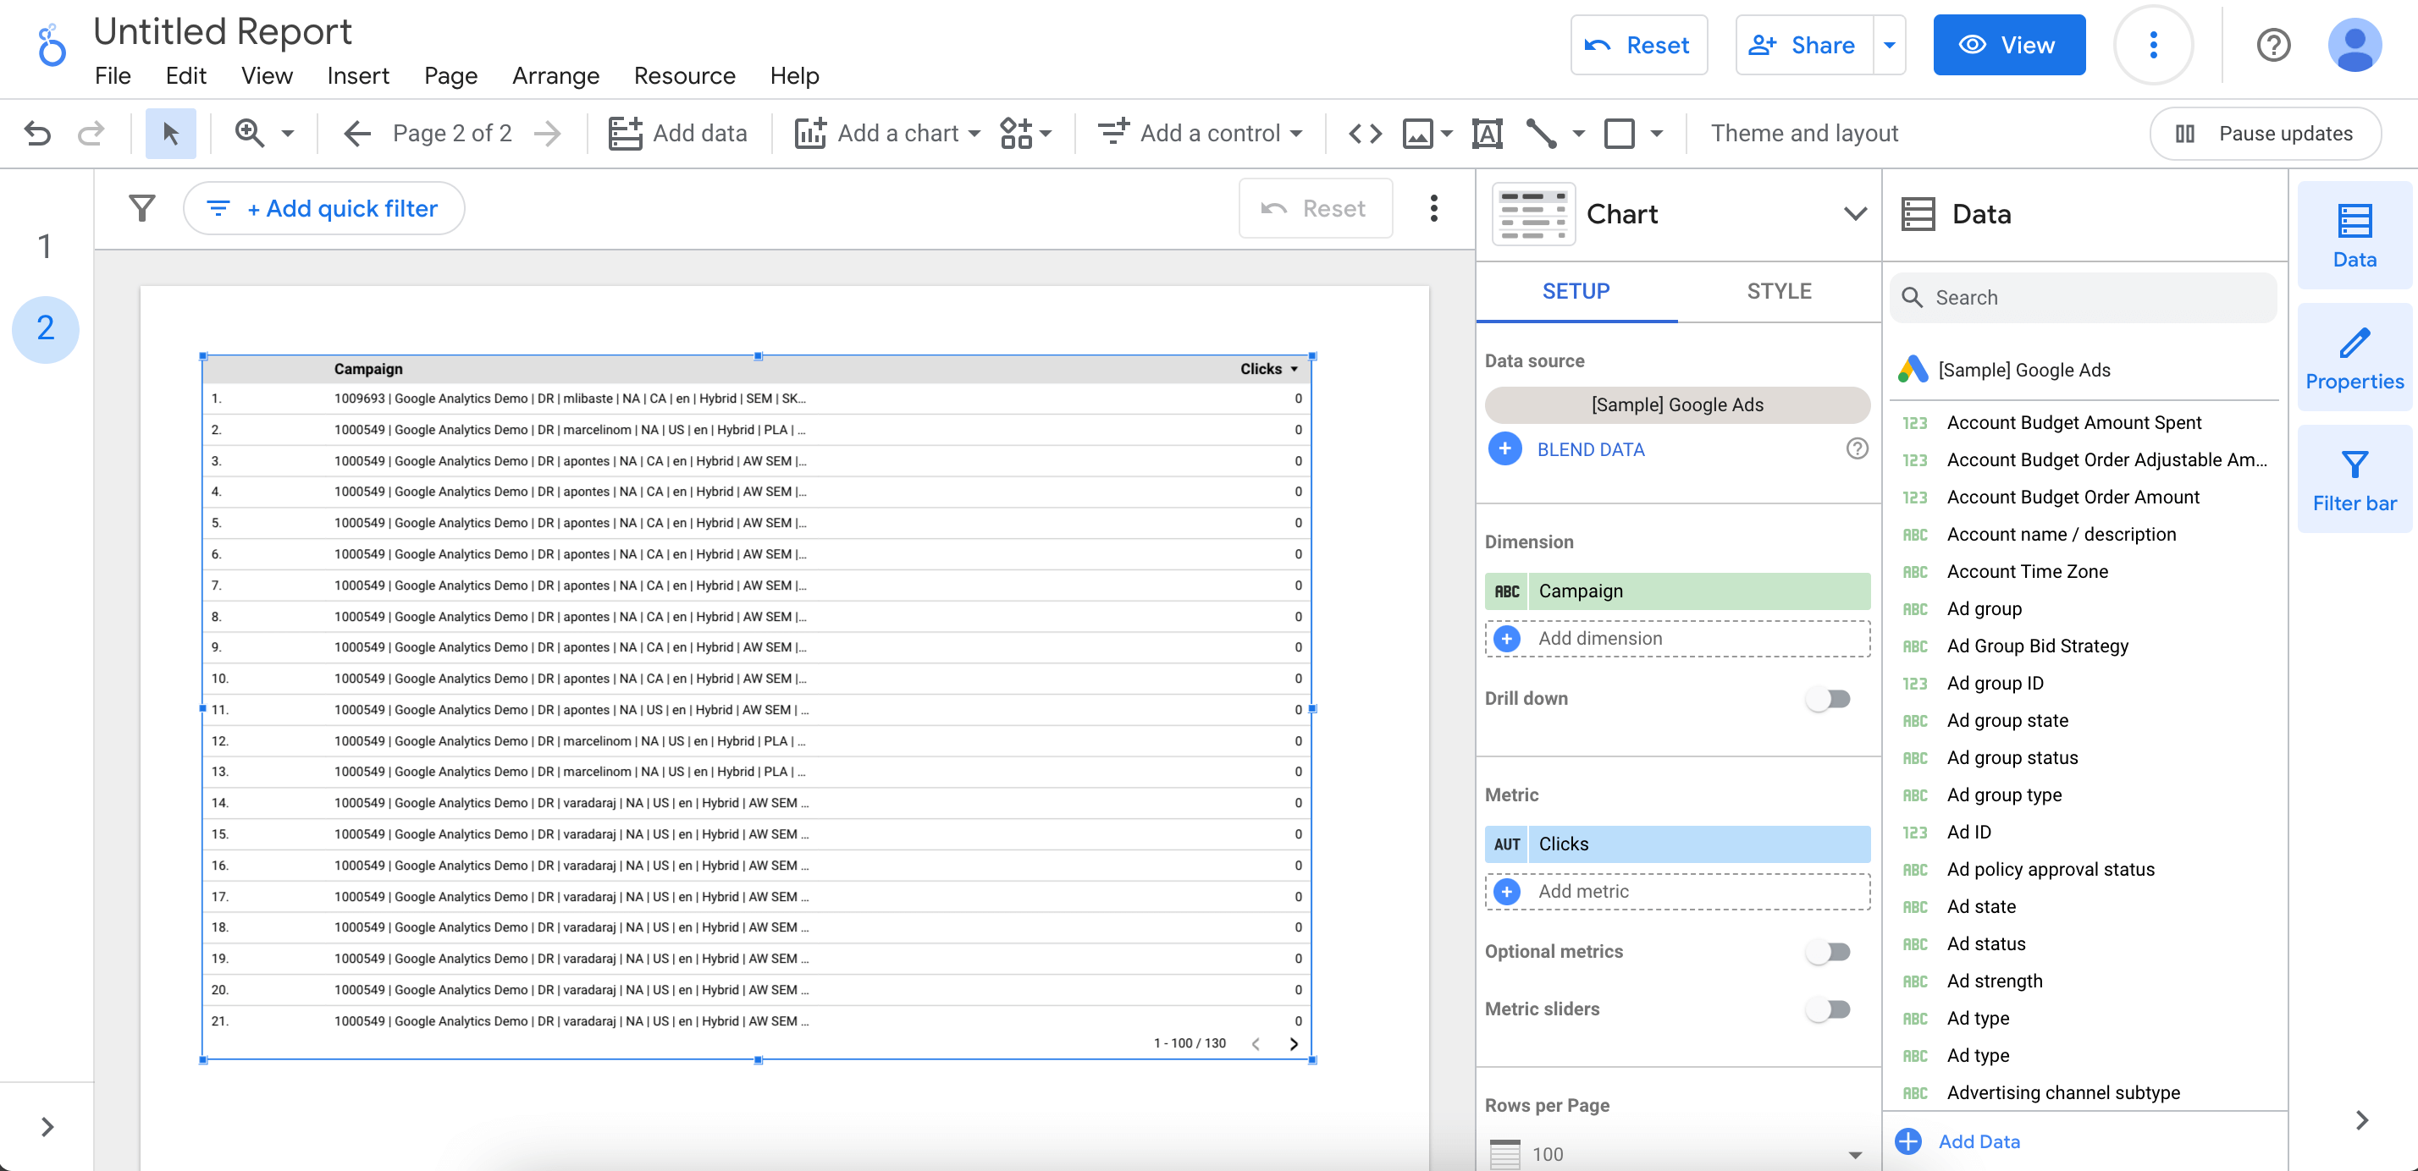Click BLEND DATA

click(1590, 449)
